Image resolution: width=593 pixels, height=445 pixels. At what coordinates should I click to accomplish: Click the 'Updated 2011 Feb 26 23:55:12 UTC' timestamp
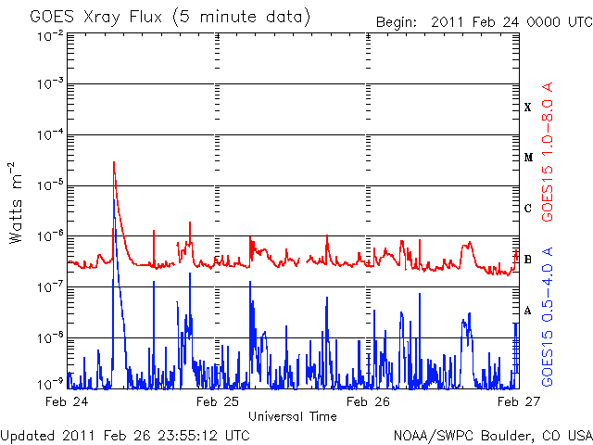point(125,434)
